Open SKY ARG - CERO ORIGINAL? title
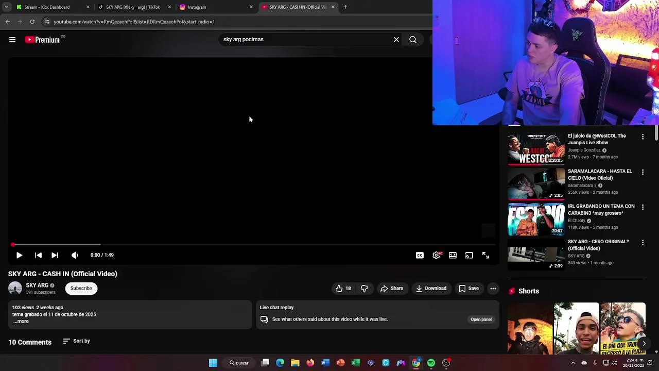 tap(598, 245)
